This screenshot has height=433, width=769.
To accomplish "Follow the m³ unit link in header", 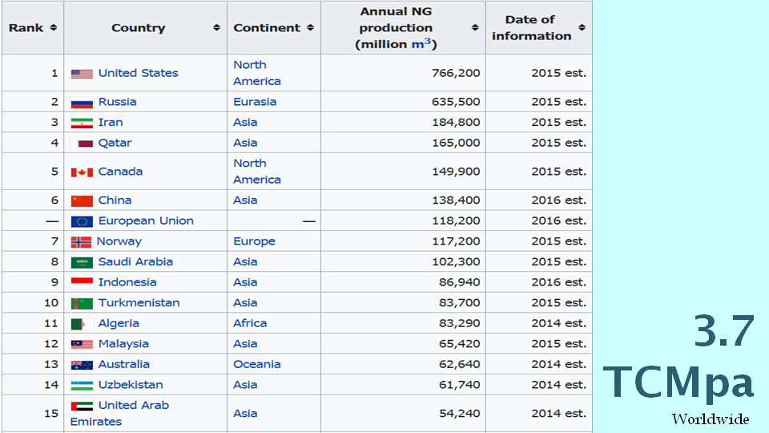I will pyautogui.click(x=421, y=44).
